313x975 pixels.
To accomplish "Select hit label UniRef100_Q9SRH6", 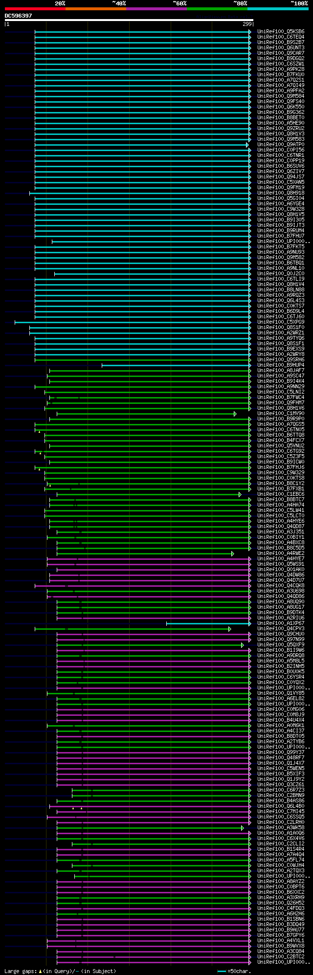I will click(281, 360).
